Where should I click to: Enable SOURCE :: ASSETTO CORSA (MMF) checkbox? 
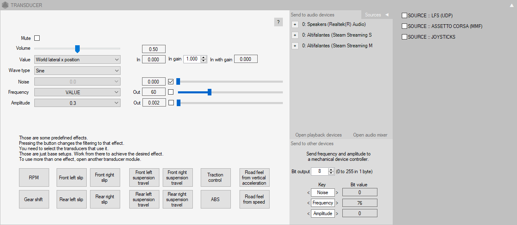pyautogui.click(x=405, y=26)
